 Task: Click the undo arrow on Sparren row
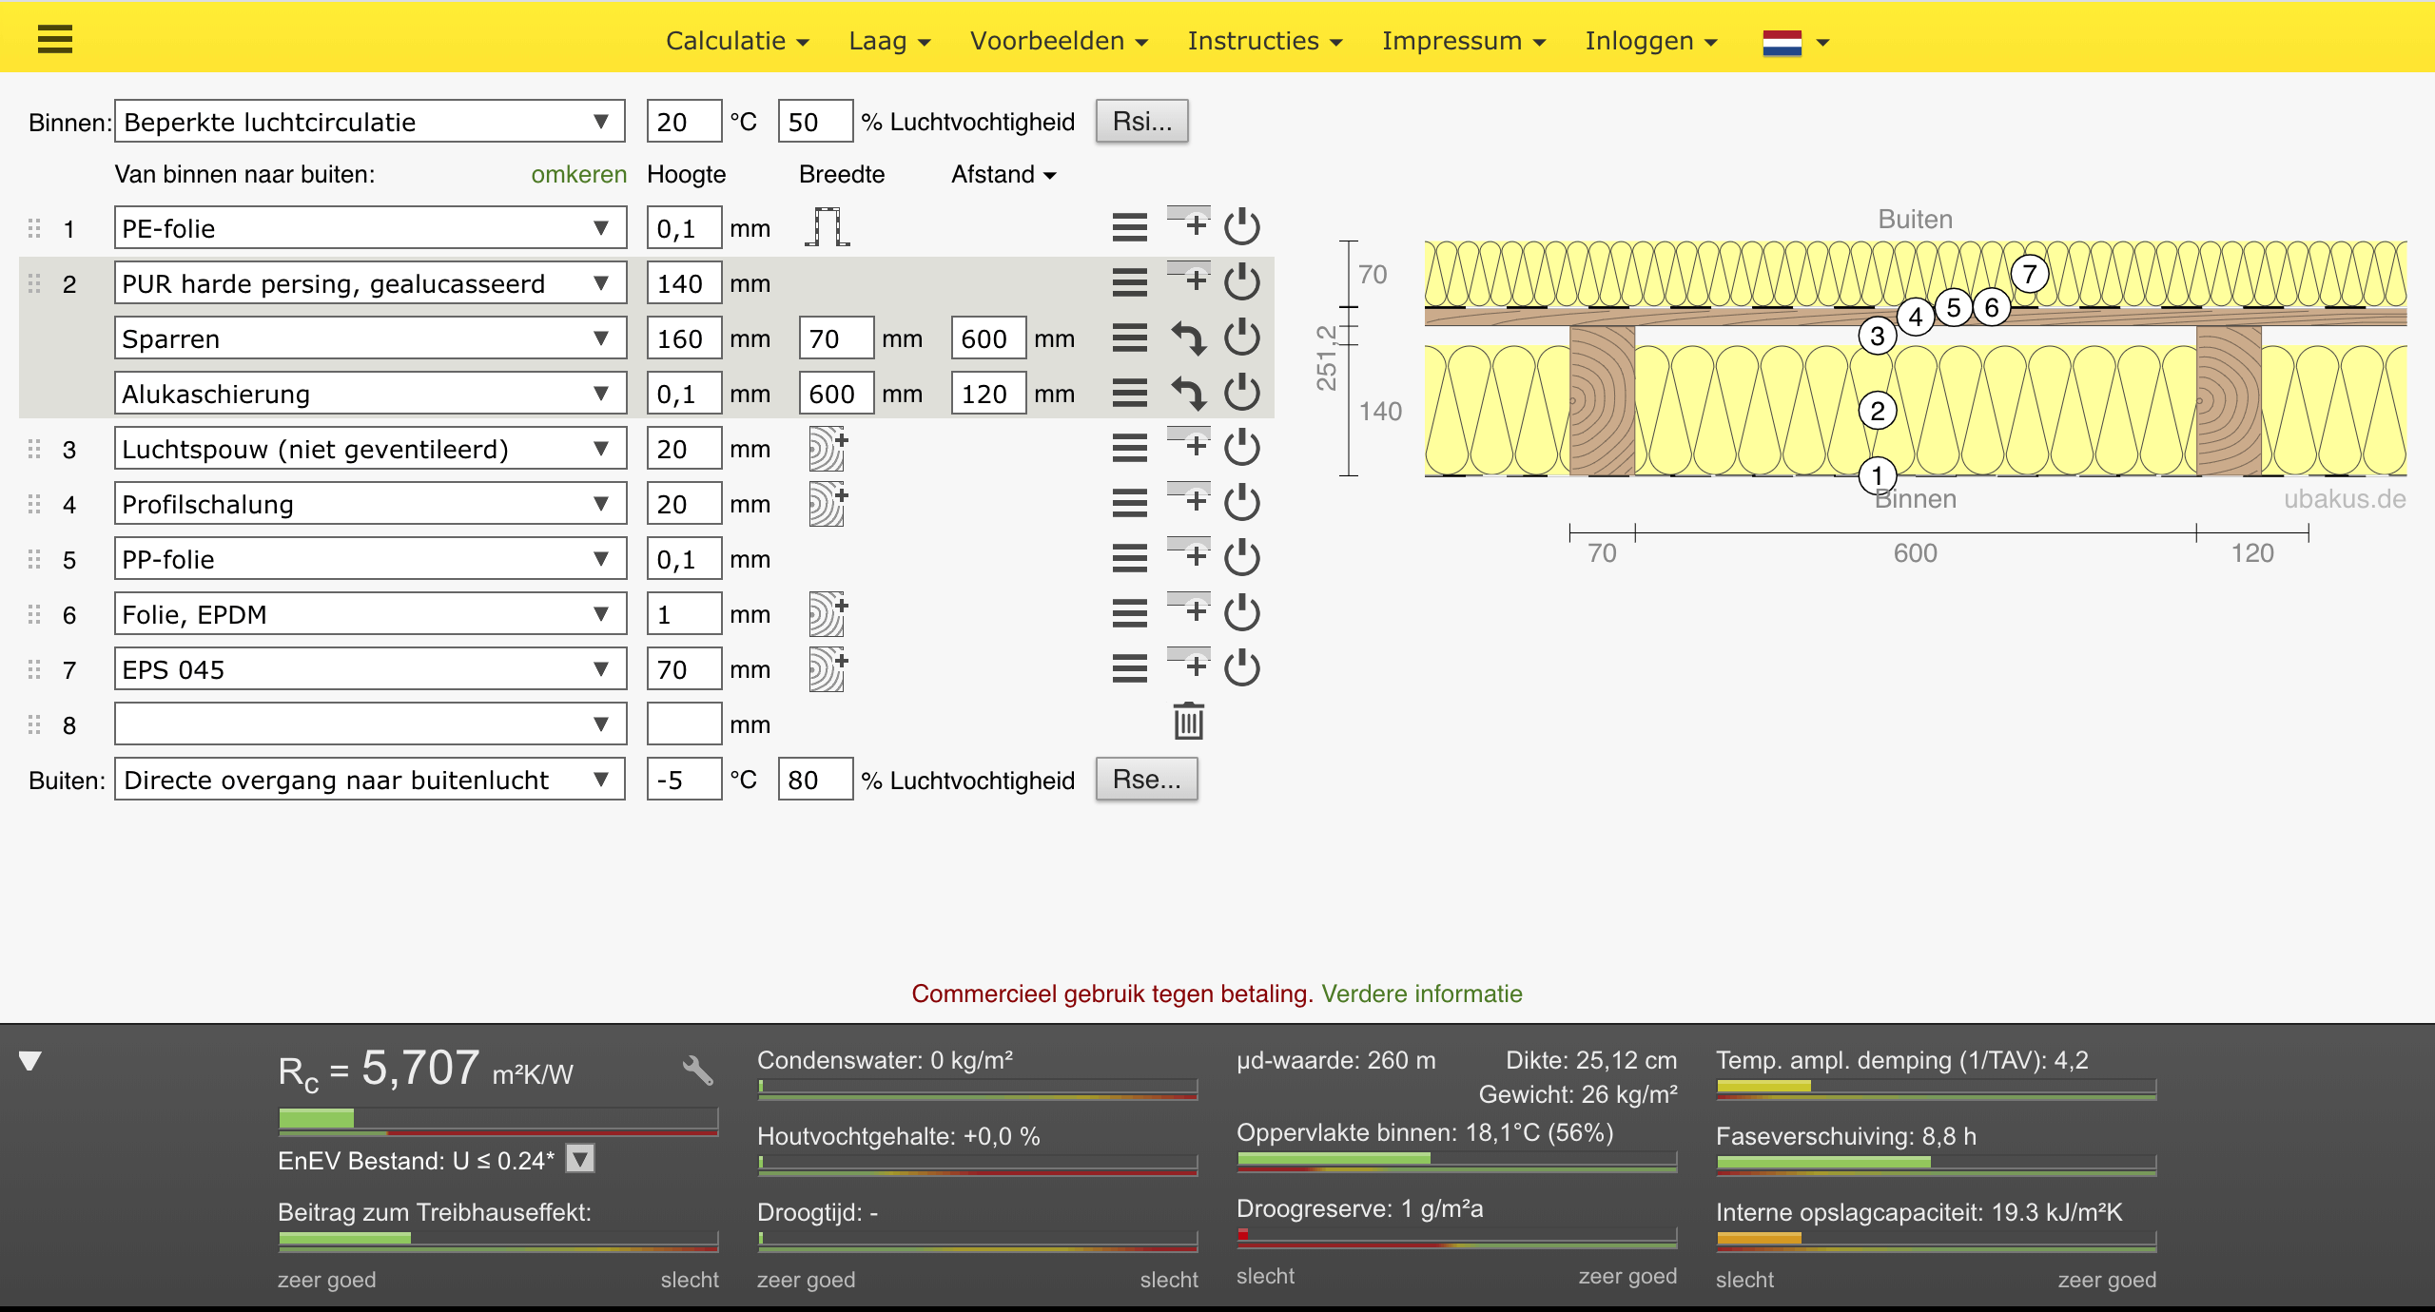point(1188,338)
